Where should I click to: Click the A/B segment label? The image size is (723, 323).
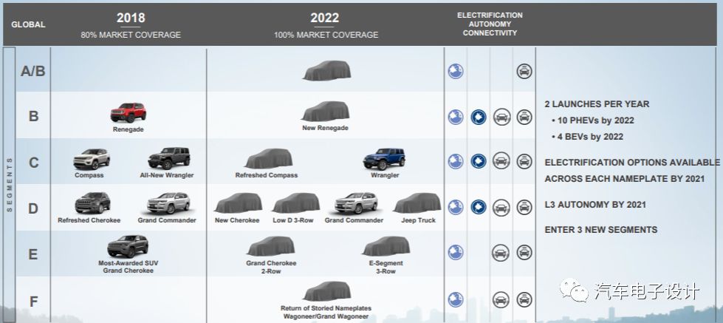coord(33,71)
